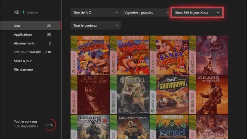Viewport: 247px width, 139px height.
Task: Click the 61 % storage usage ring
Action: pyautogui.click(x=50, y=125)
